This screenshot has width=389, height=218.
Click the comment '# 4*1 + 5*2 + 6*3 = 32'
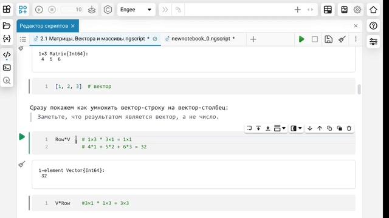pos(114,147)
